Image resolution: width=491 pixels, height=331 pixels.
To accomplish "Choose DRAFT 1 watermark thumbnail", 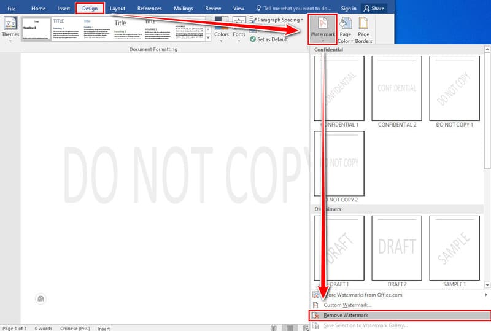I will click(339, 248).
